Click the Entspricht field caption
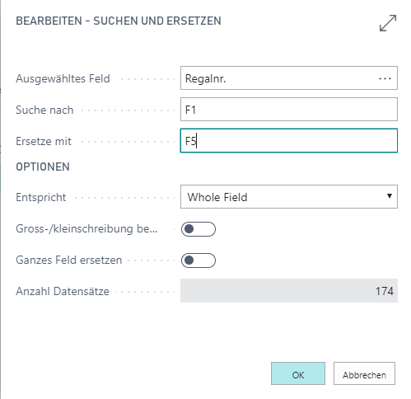The image size is (411, 399). (41, 198)
